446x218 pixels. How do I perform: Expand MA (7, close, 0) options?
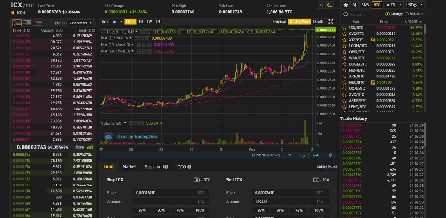pos(131,38)
